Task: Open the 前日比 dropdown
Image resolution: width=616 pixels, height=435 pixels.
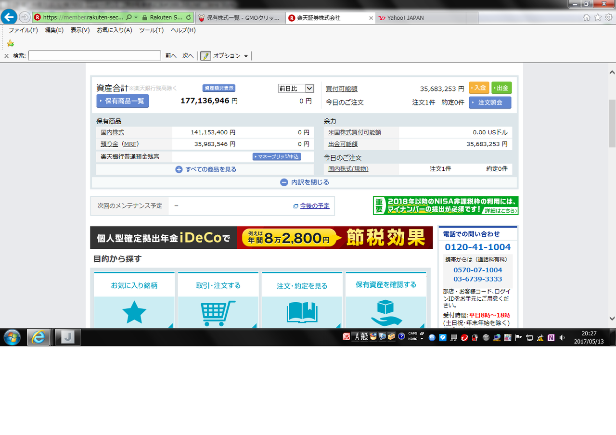Action: pos(296,89)
